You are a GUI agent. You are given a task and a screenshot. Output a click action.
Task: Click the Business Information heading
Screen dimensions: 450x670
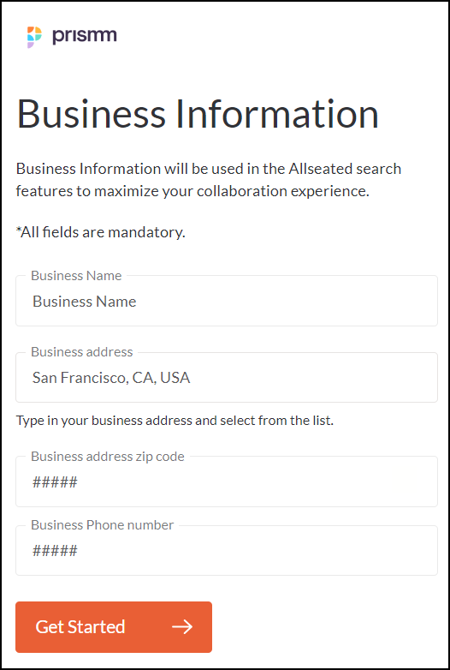pyautogui.click(x=198, y=114)
